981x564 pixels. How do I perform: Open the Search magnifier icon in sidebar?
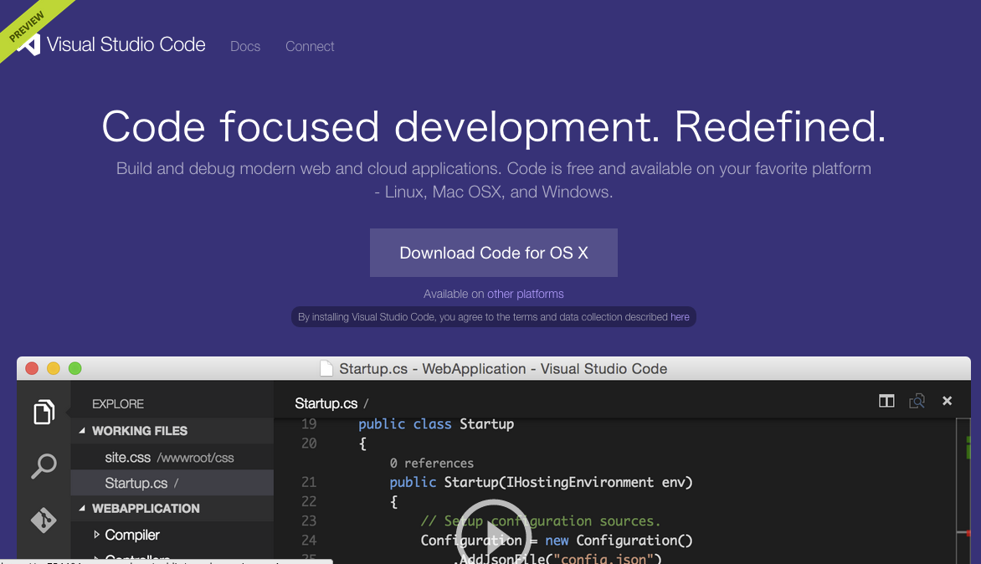click(x=44, y=466)
